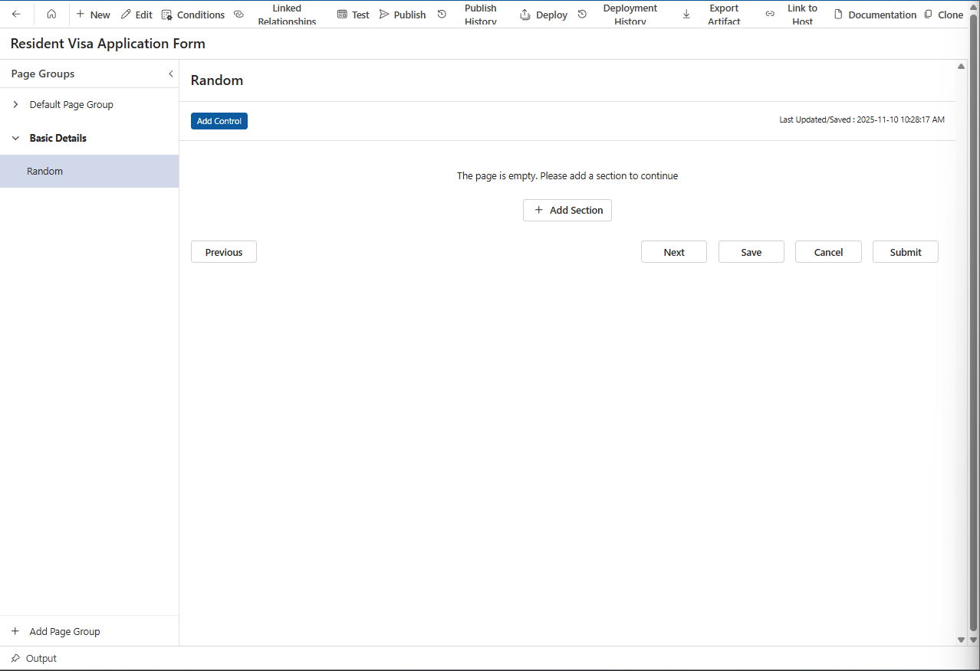Click the Deploy toolbar icon
The image size is (980, 671).
[x=544, y=15]
